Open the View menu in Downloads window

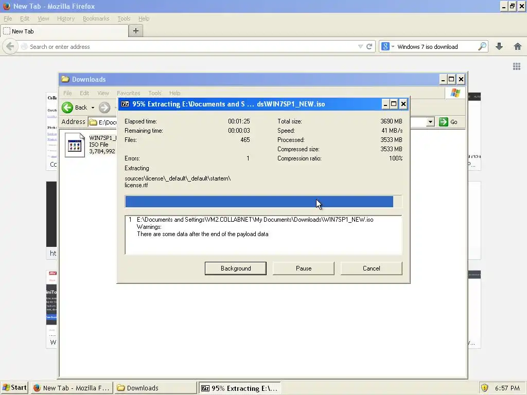pos(103,93)
